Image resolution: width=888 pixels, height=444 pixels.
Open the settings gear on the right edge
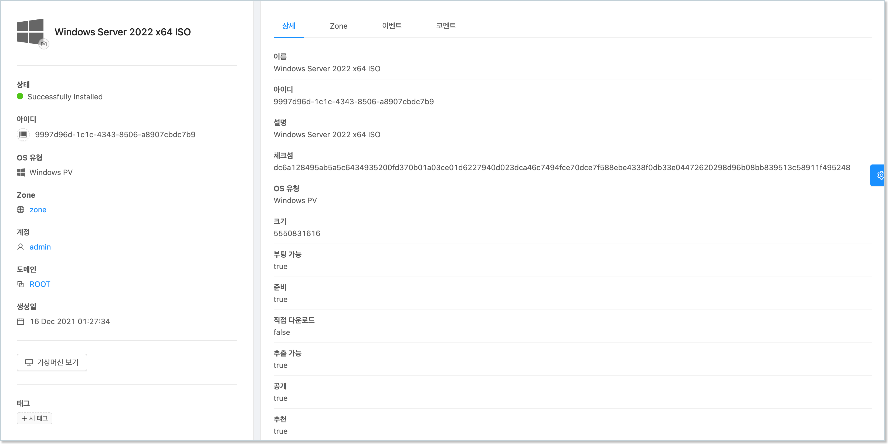coord(881,175)
